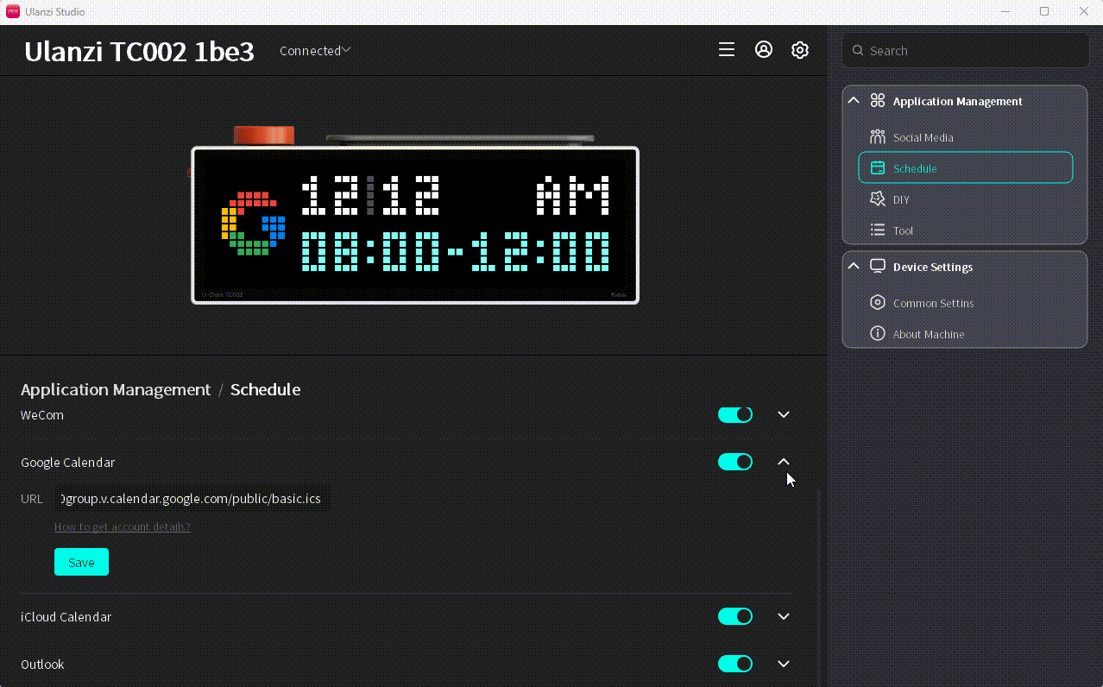The image size is (1103, 687).
Task: Toggle the Outlook switch off
Action: coord(735,664)
